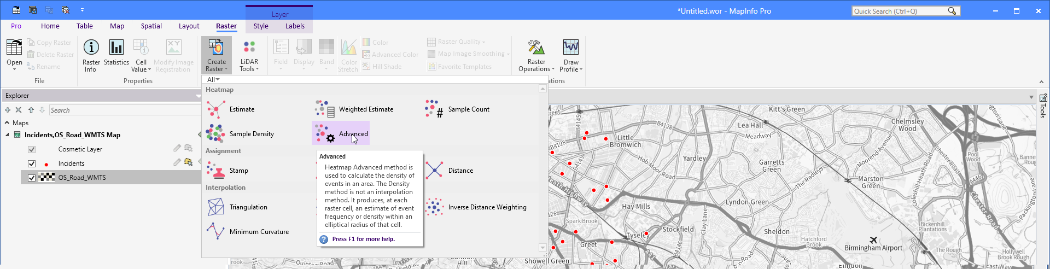Click the Cell Value tool
Viewport: 1050px width, 269px height.
141,55
